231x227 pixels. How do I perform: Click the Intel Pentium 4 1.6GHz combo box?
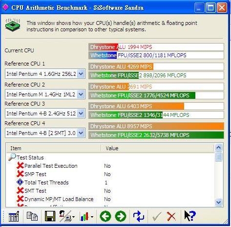click(x=45, y=74)
